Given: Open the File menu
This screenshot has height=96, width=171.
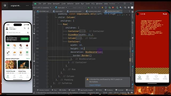Looking at the screenshot, I should [40, 3].
